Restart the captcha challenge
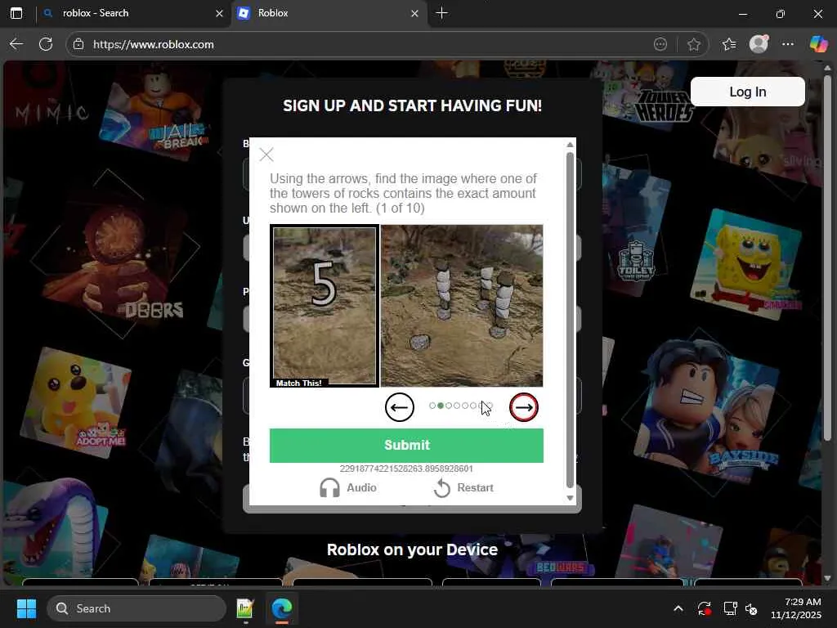This screenshot has width=837, height=628. [x=463, y=487]
